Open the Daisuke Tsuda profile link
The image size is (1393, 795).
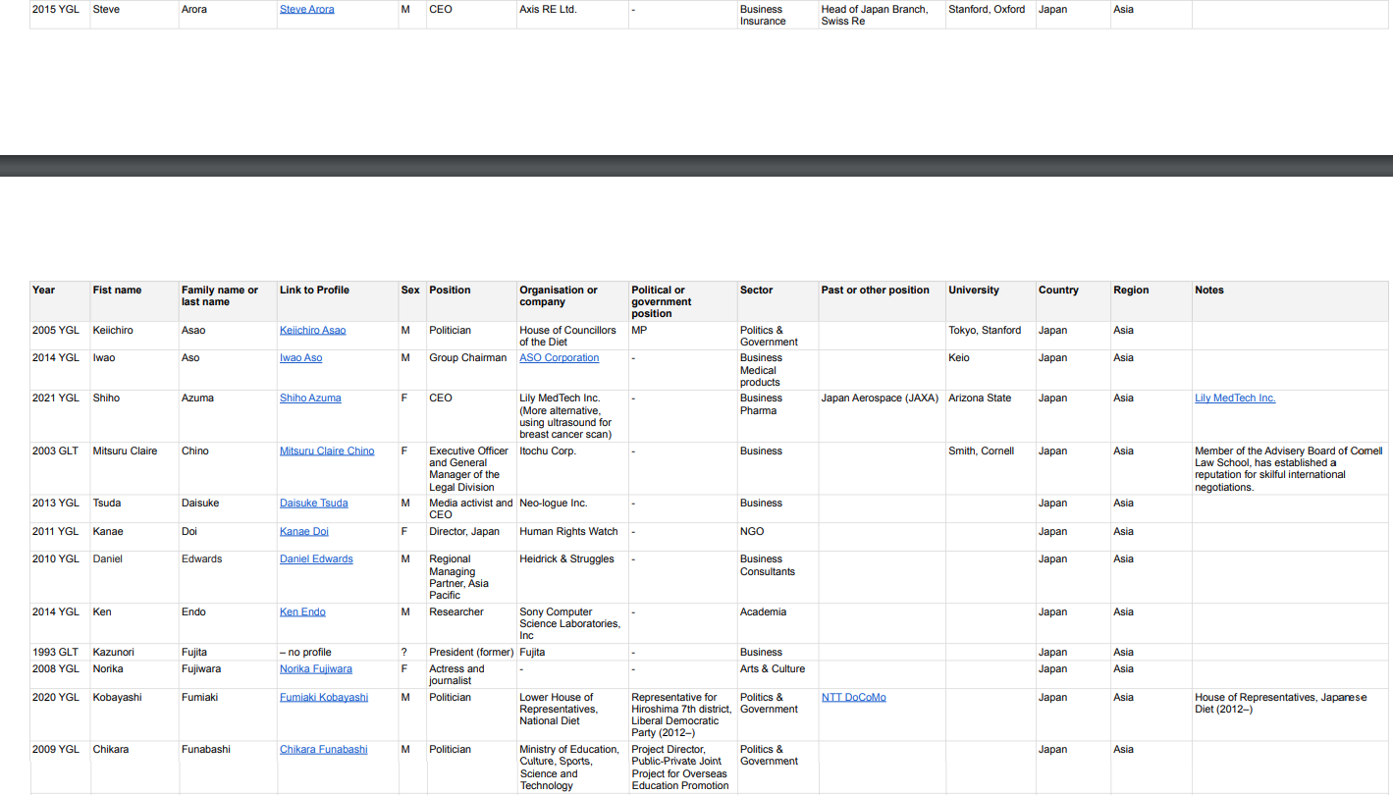click(x=313, y=503)
